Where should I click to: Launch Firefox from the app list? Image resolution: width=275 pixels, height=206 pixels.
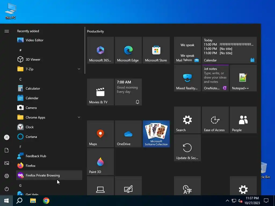(x=49, y=165)
